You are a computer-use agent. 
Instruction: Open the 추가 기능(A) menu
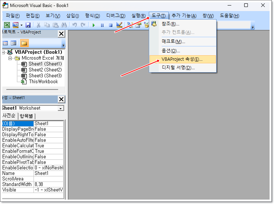coord(184,16)
